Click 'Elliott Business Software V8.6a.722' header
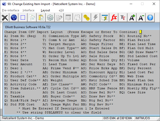This screenshot has height=121, width=160. click(x=28, y=27)
